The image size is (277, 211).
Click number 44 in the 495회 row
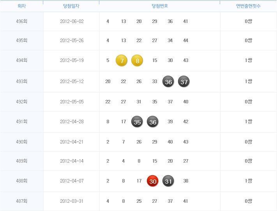186,41
